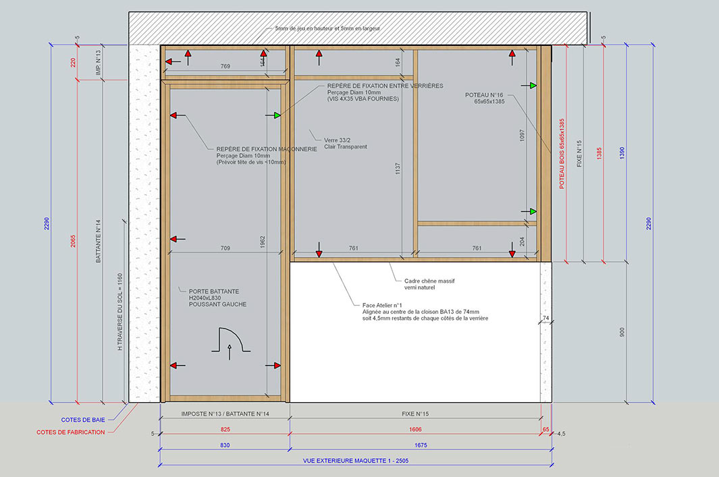Select the '74' partition thickness dimension
The width and height of the screenshot is (719, 477).
coord(545,318)
